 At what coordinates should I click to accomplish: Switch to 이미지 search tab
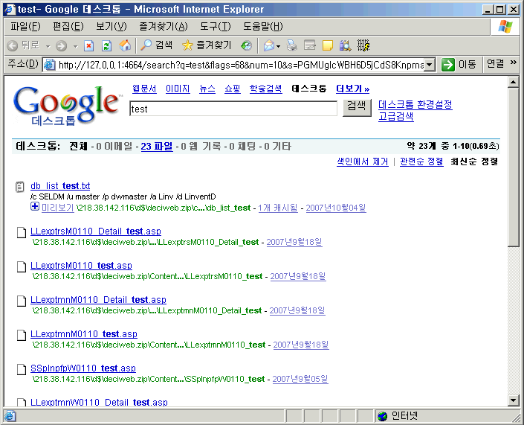click(178, 89)
